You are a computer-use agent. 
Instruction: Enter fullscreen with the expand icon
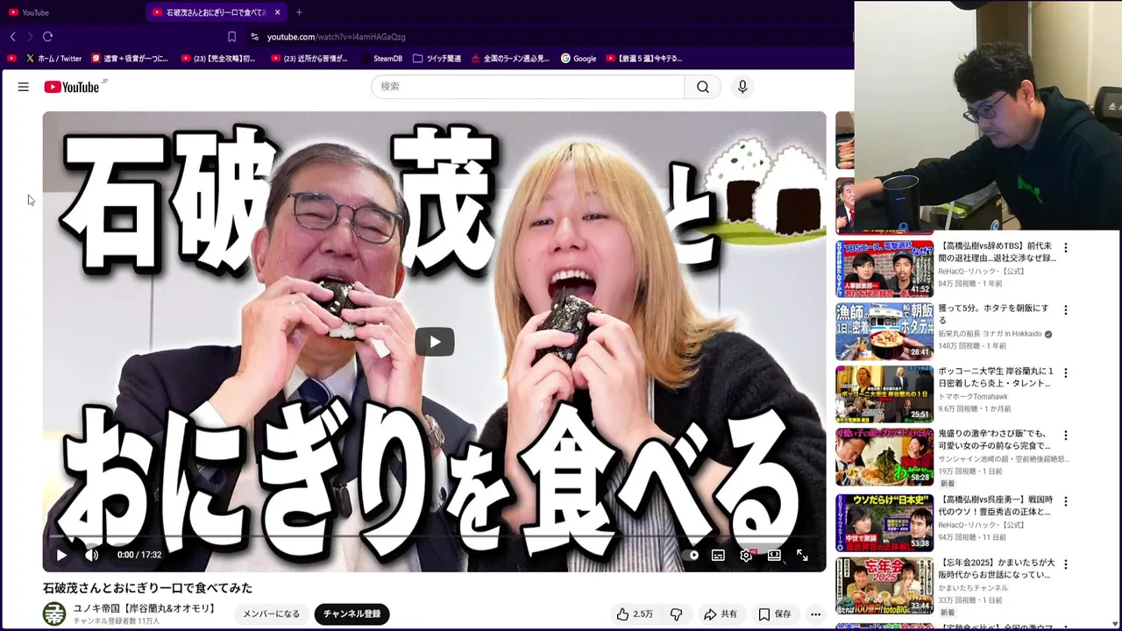pos(802,555)
